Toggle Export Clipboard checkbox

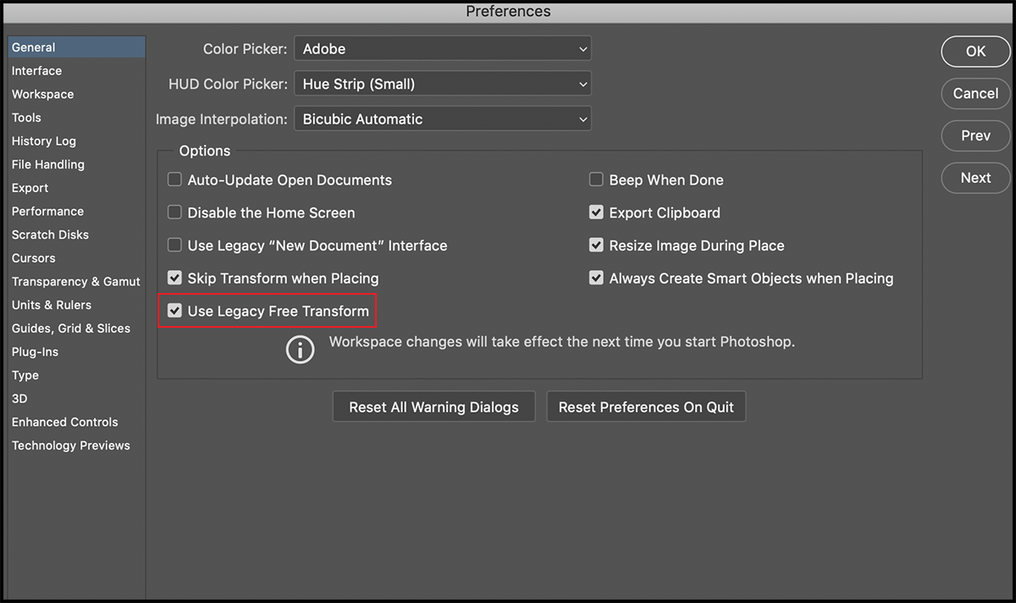(596, 213)
